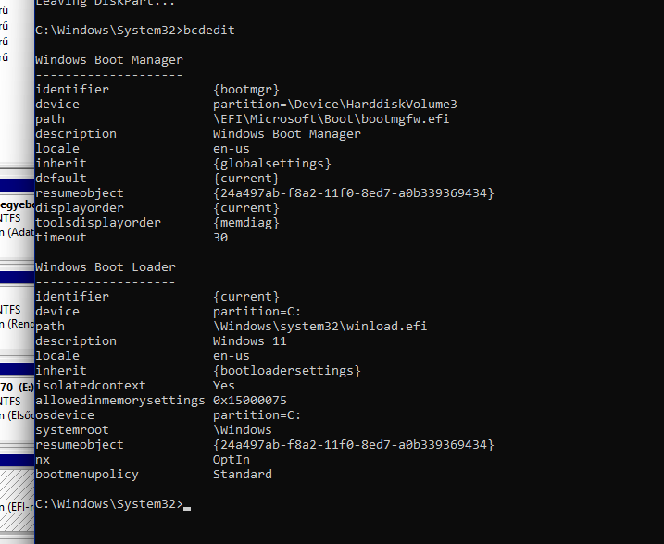Click the isolatedcontext Yes value

[x=223, y=386]
